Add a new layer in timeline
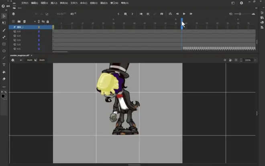Viewport: 265px width, 166px height. click(13, 21)
